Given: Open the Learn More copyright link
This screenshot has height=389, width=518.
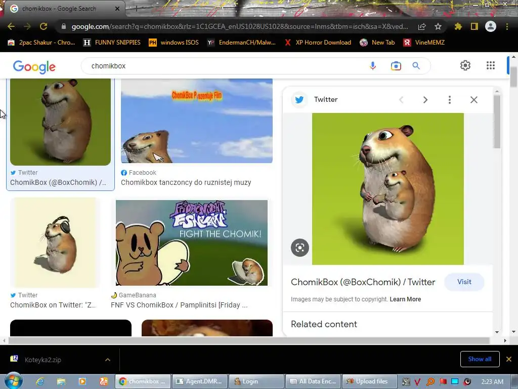Looking at the screenshot, I should (405, 299).
